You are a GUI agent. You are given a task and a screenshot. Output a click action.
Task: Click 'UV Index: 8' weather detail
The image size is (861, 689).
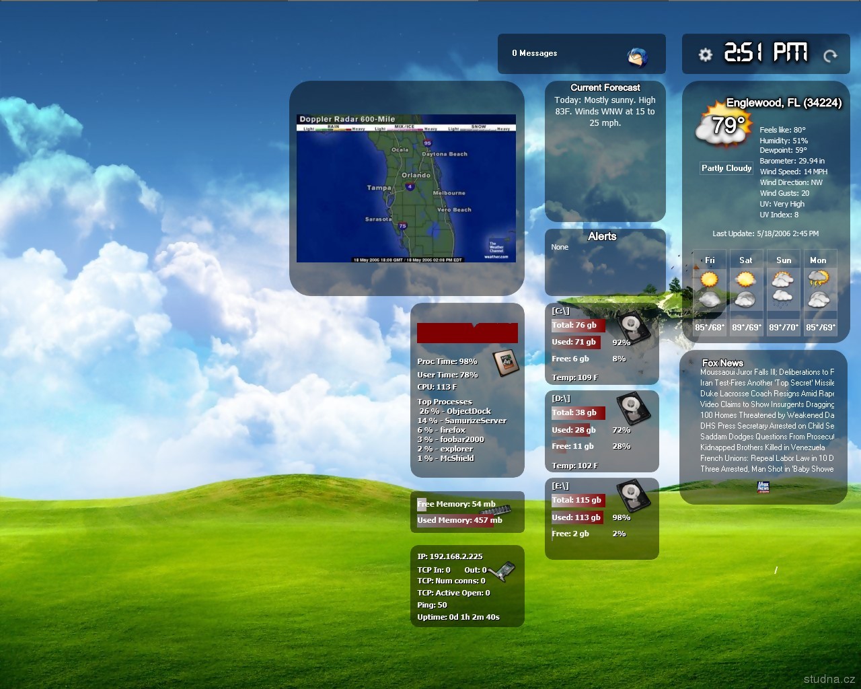(779, 215)
